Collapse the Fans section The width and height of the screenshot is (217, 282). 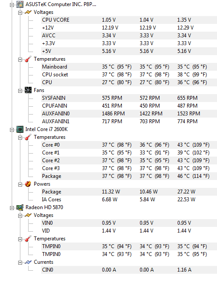(20, 91)
